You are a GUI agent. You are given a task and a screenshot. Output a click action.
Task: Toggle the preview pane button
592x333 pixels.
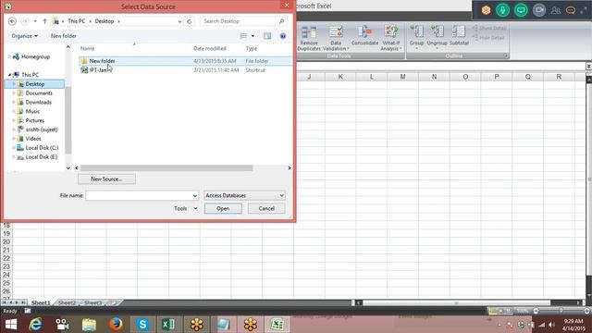pyautogui.click(x=267, y=36)
